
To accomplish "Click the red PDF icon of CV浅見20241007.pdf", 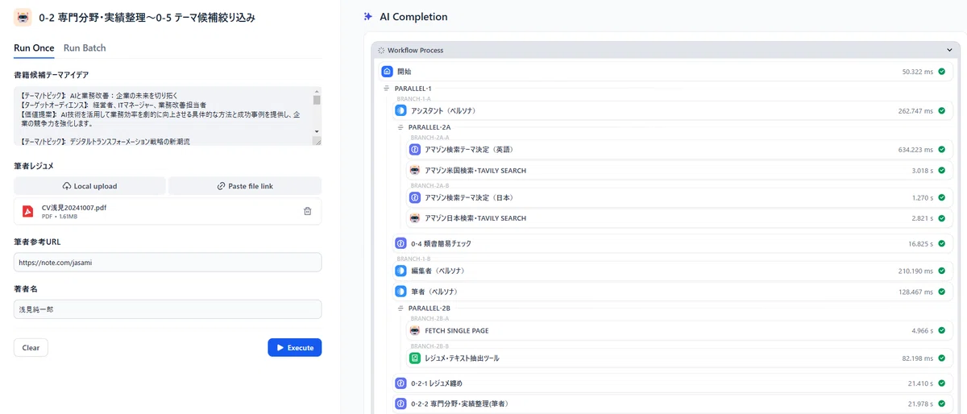I will pos(27,211).
